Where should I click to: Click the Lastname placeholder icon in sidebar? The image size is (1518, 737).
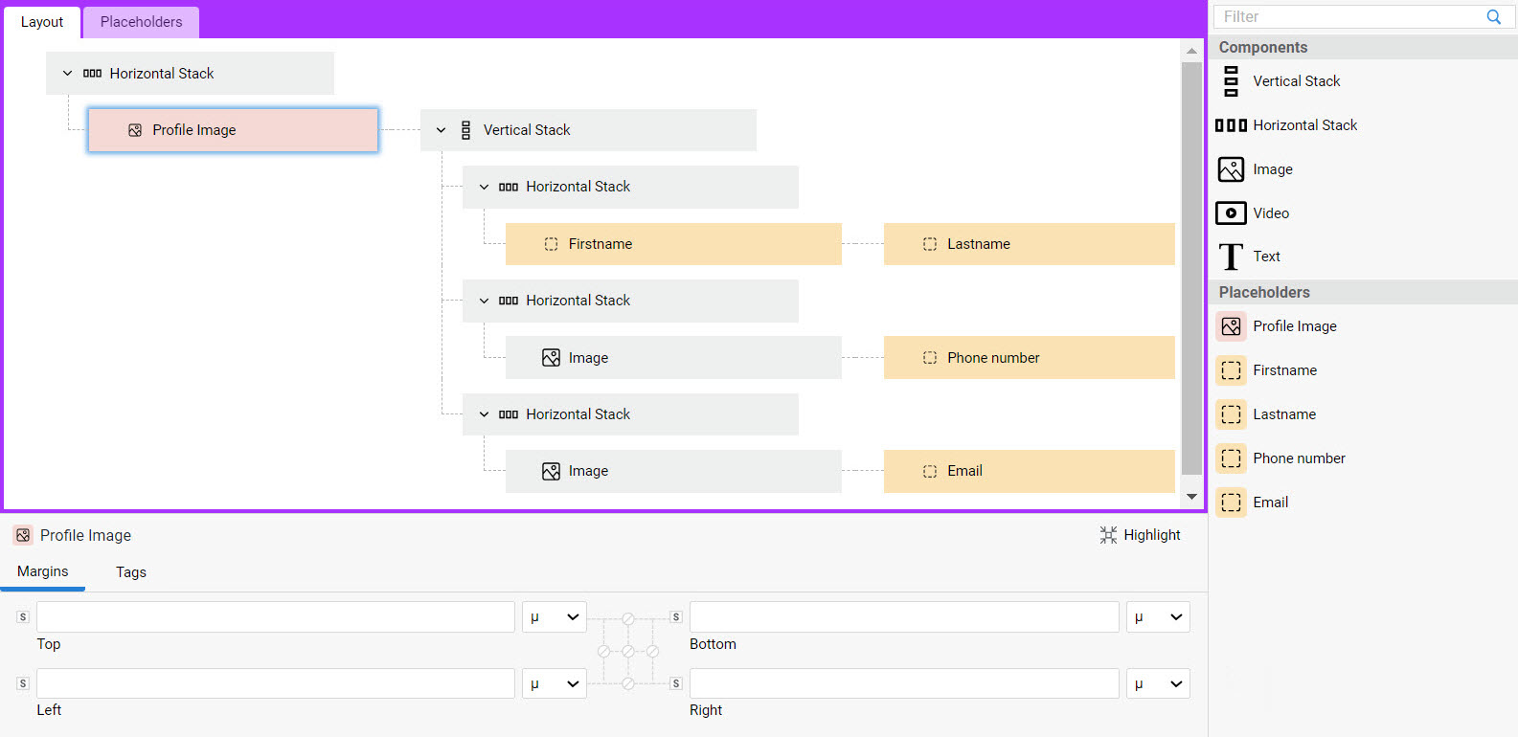pos(1232,414)
